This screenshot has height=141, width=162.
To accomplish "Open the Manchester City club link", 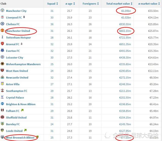I will point(16,11).
